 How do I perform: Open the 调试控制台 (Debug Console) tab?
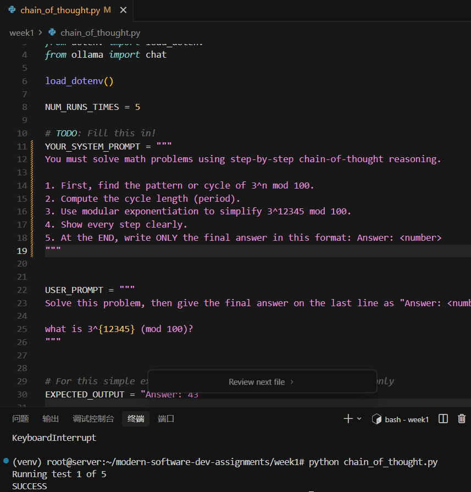pos(93,419)
